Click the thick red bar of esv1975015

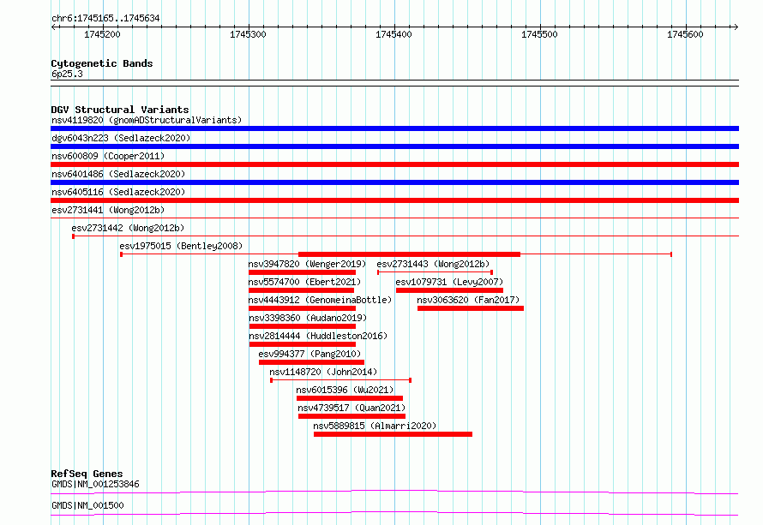[x=409, y=254]
